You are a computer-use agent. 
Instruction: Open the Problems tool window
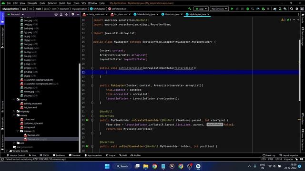[x=59, y=155]
